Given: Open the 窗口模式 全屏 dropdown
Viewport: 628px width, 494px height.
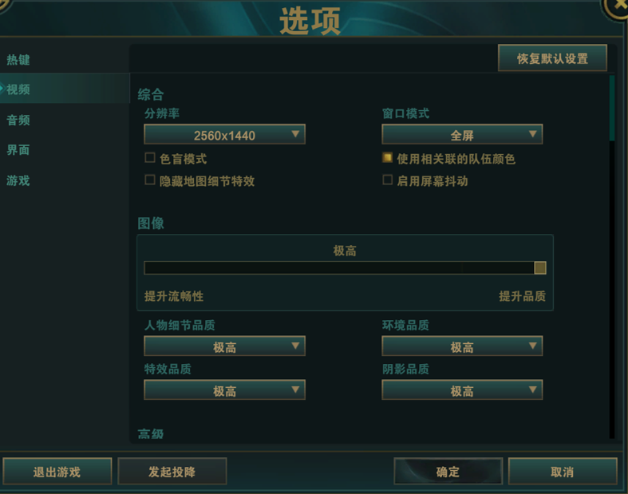Looking at the screenshot, I should pos(462,135).
